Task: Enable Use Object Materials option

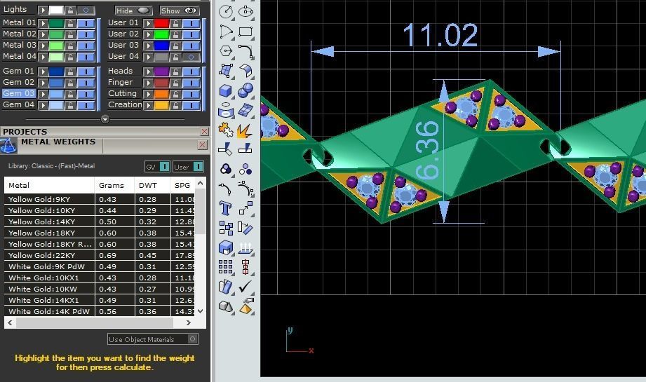Action: [x=192, y=339]
